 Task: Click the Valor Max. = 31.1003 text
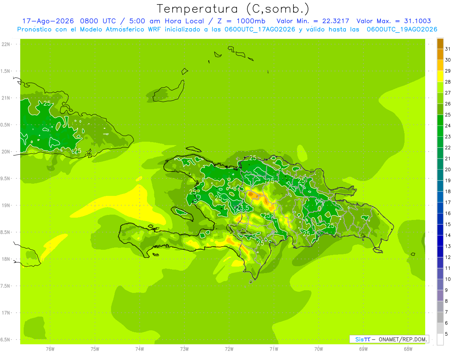pyautogui.click(x=393, y=21)
